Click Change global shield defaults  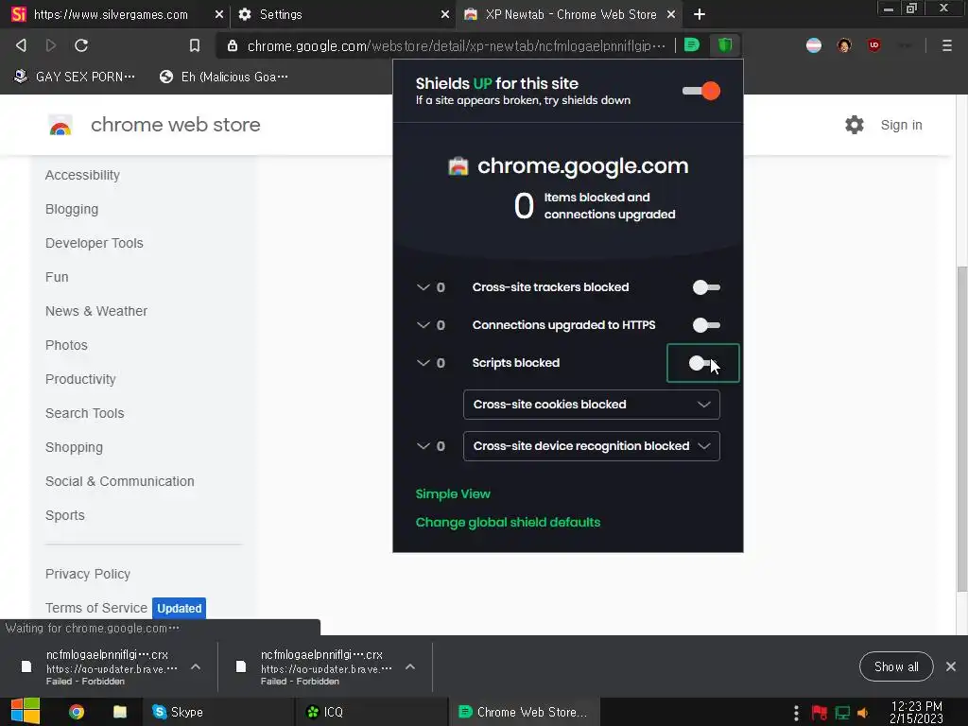tap(508, 522)
